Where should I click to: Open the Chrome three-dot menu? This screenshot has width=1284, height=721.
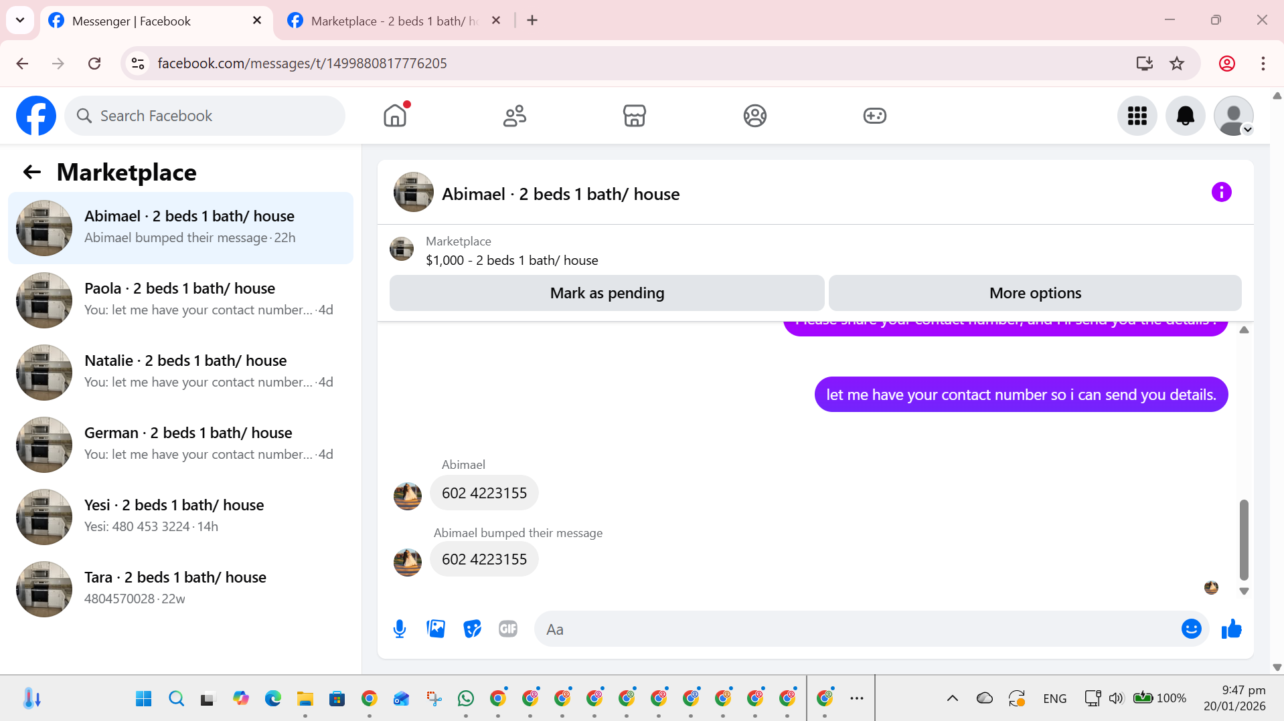[1263, 64]
